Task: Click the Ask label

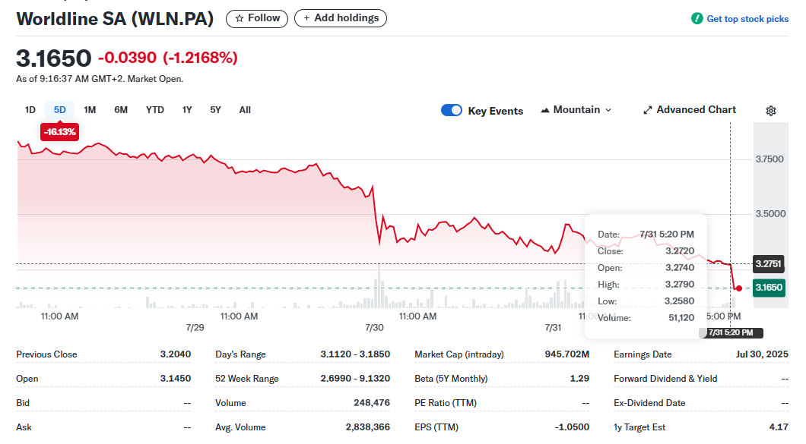Action: pyautogui.click(x=24, y=427)
